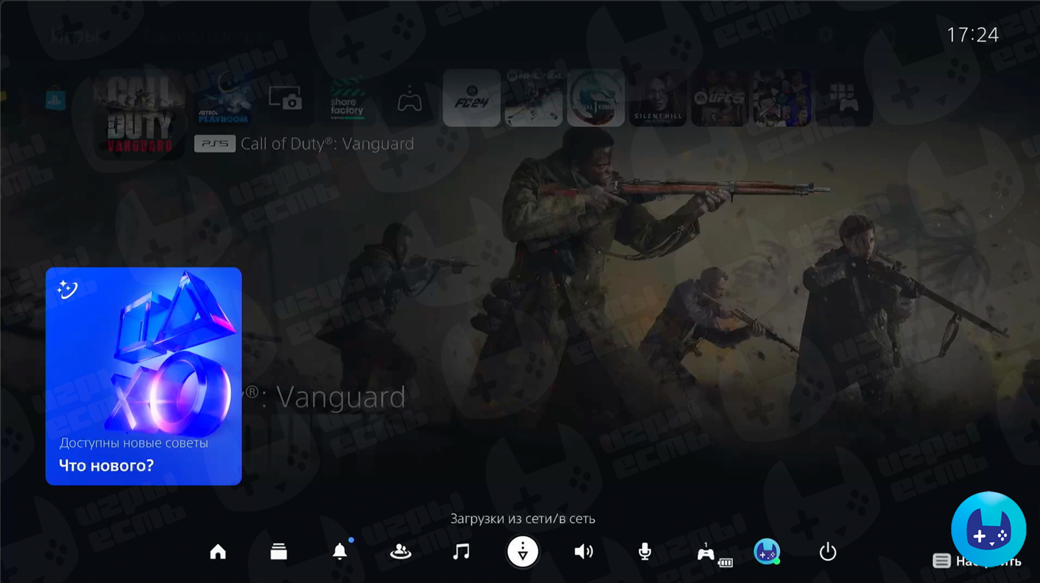This screenshot has height=583, width=1040.
Task: Open the Switcher stacked cards icon
Action: pyautogui.click(x=279, y=551)
